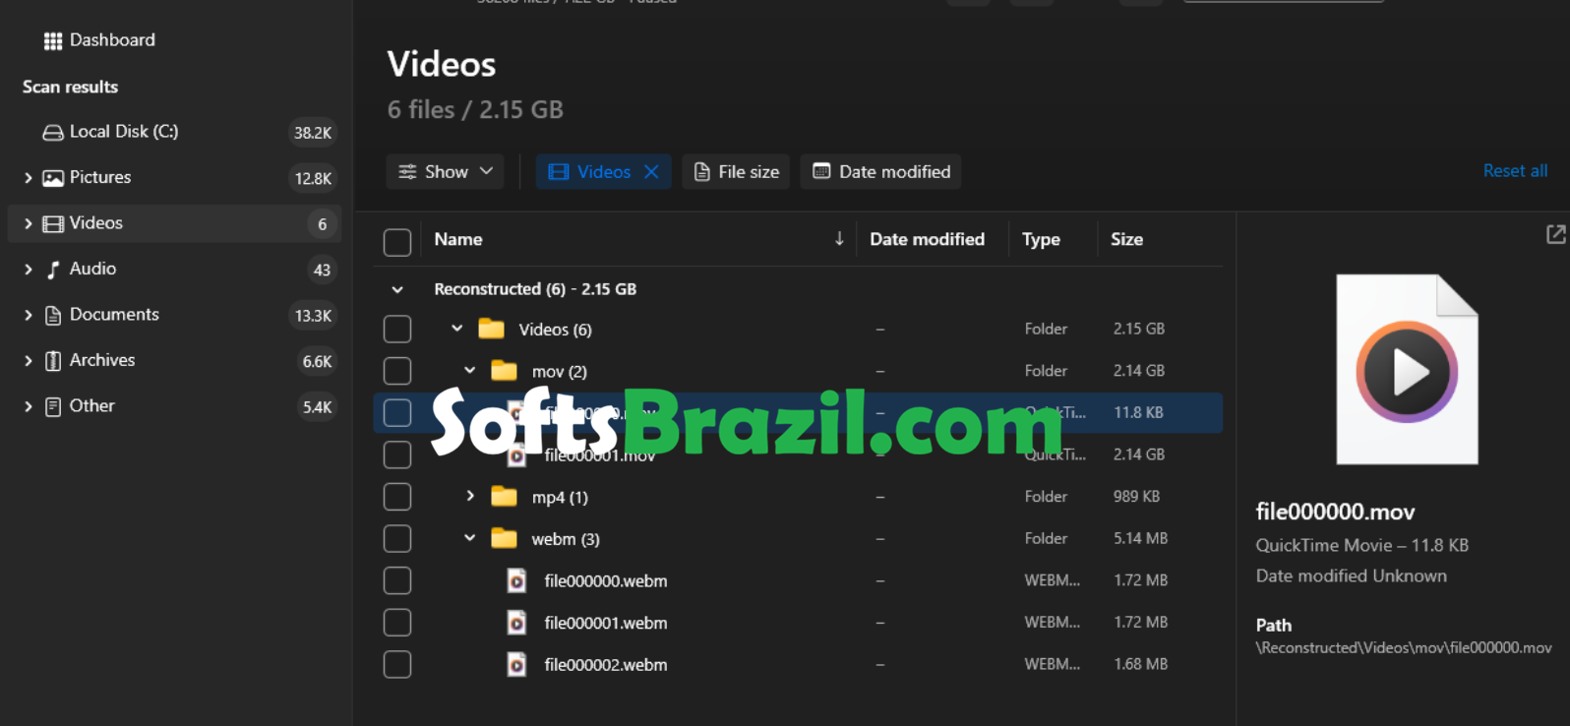
Task: Check the Videos (6) folder checkbox
Action: pyautogui.click(x=397, y=329)
